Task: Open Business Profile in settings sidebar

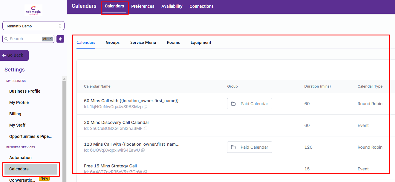Action: point(25,91)
